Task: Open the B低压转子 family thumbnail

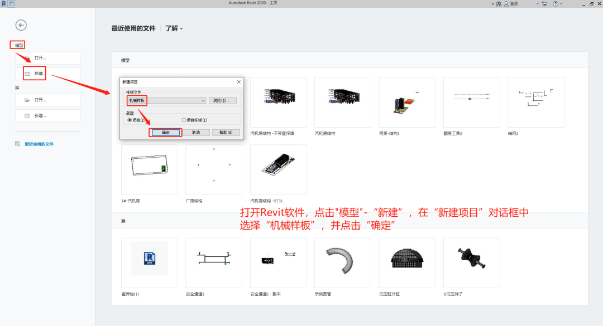Action: pyautogui.click(x=471, y=262)
